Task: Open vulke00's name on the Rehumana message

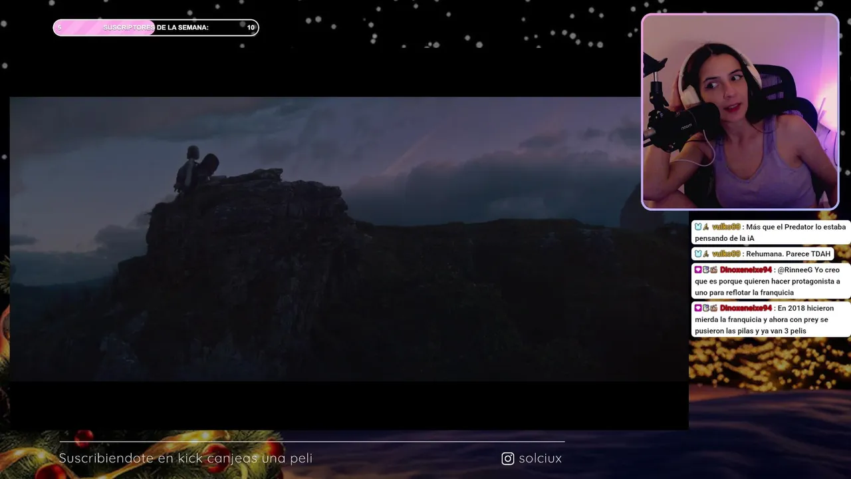Action: pos(726,253)
